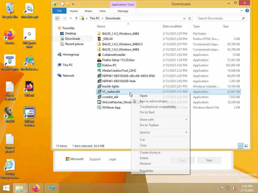Select MediaCreationTool_22H2 file row
Viewport: 258px width, 193px height.
coord(168,71)
